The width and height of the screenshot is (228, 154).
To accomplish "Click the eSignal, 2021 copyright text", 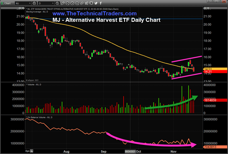I will point(32,80).
